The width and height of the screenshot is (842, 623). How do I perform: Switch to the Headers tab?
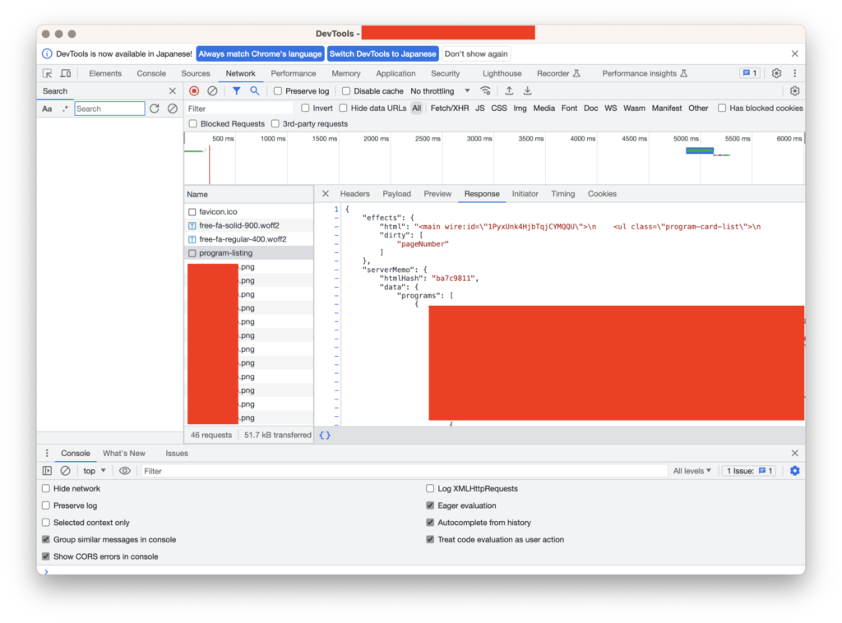point(354,194)
